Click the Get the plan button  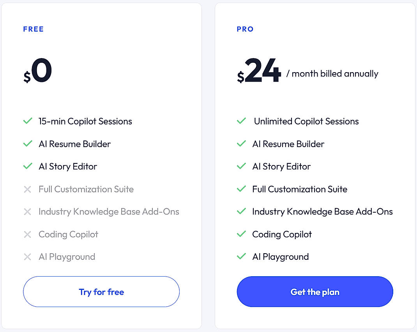[x=315, y=291]
